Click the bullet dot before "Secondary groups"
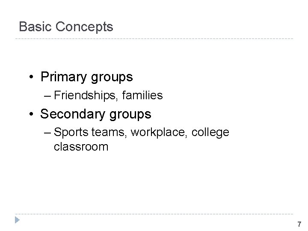Image resolution: width=308 pixels, height=231 pixels. 32,115
